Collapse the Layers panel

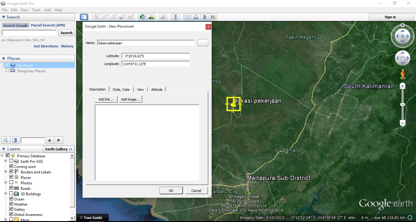4,149
